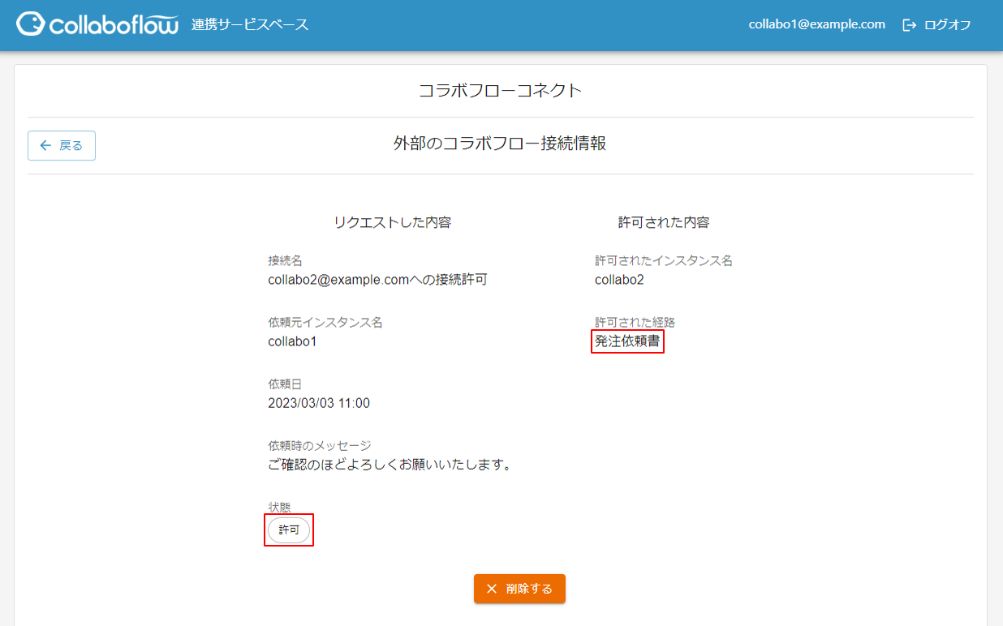Click the 許可 status chip

(x=289, y=530)
